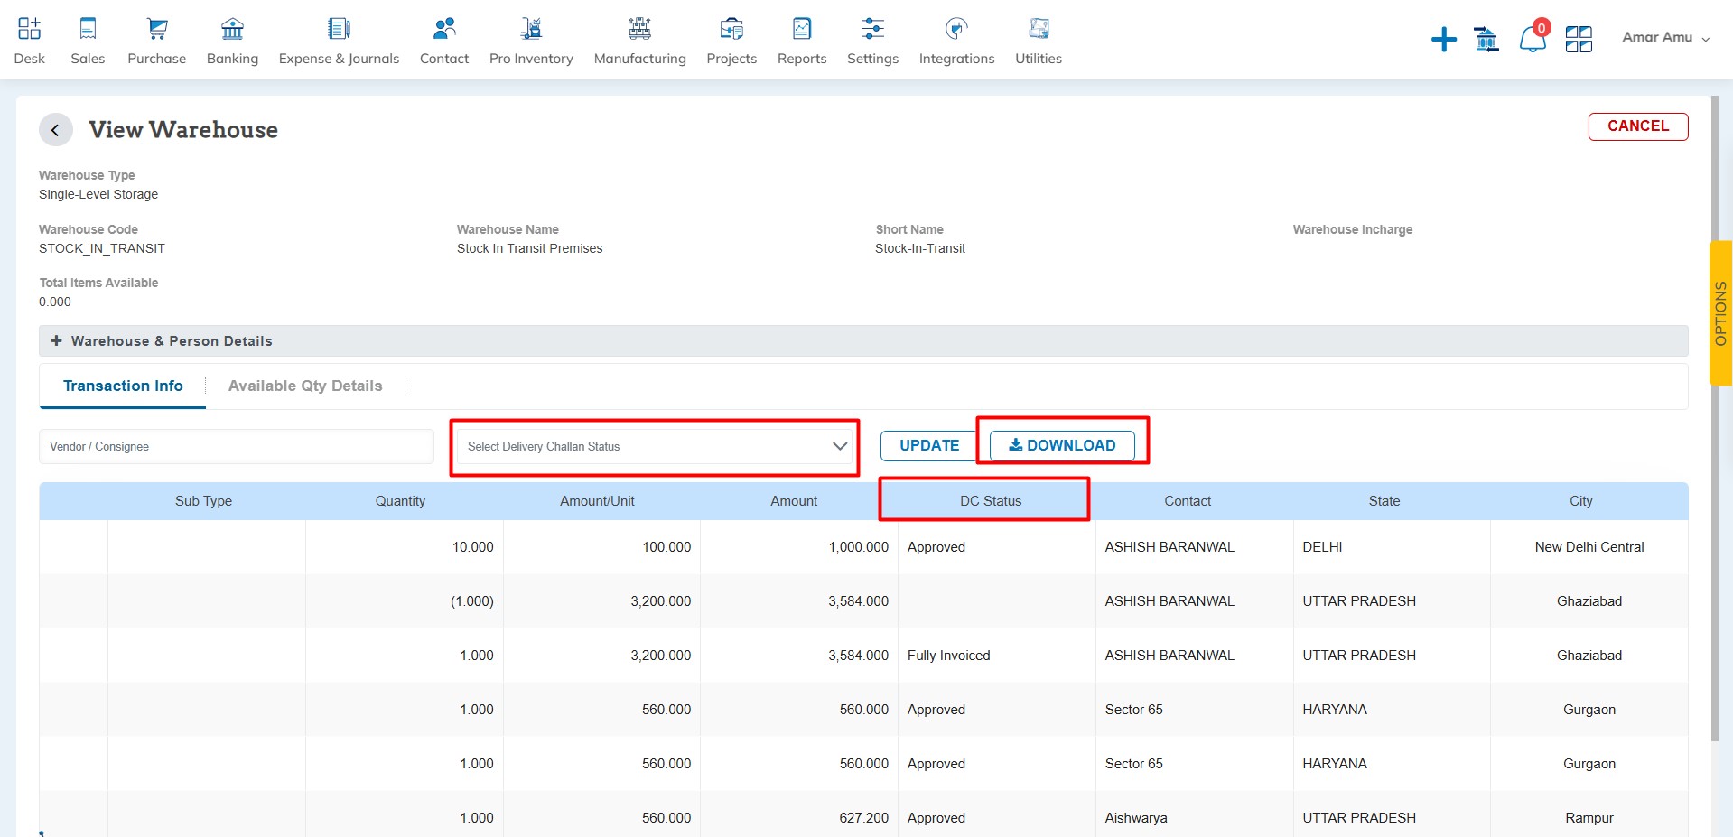Open Expense & Journals icon

click(339, 29)
